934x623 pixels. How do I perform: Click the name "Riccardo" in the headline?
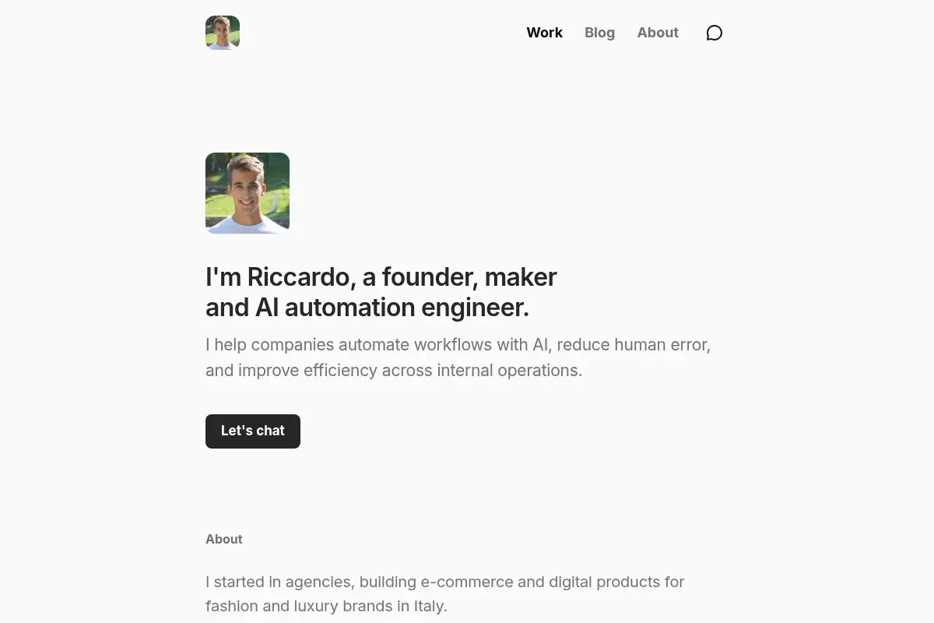click(x=299, y=277)
